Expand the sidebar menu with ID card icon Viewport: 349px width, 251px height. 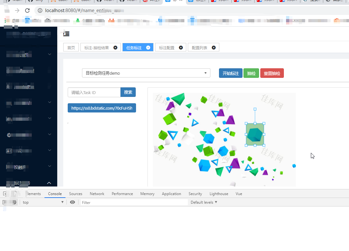(x=50, y=150)
